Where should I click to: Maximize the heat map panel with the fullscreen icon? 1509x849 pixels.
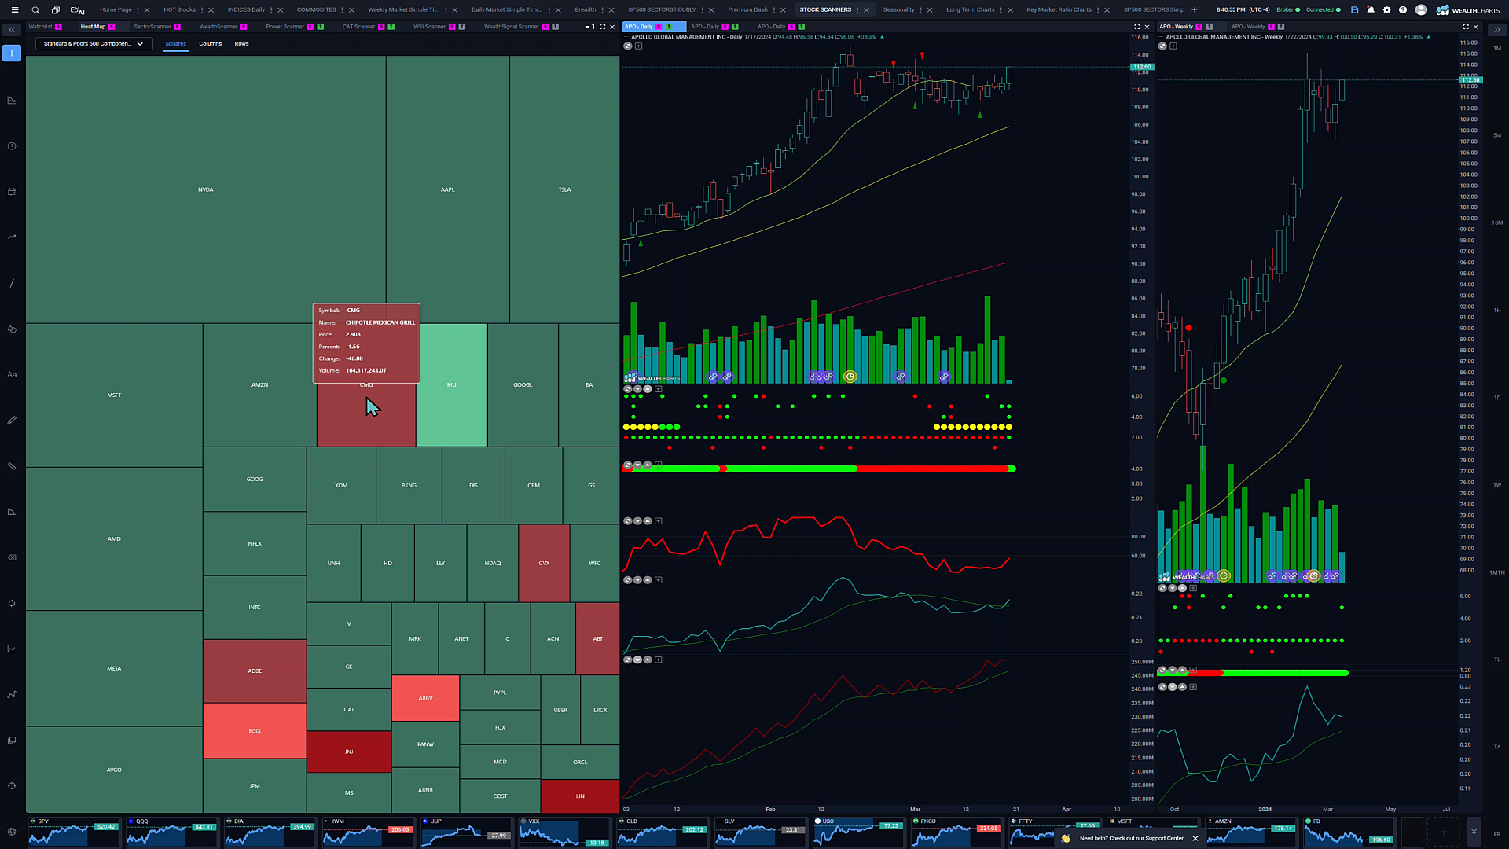603,27
